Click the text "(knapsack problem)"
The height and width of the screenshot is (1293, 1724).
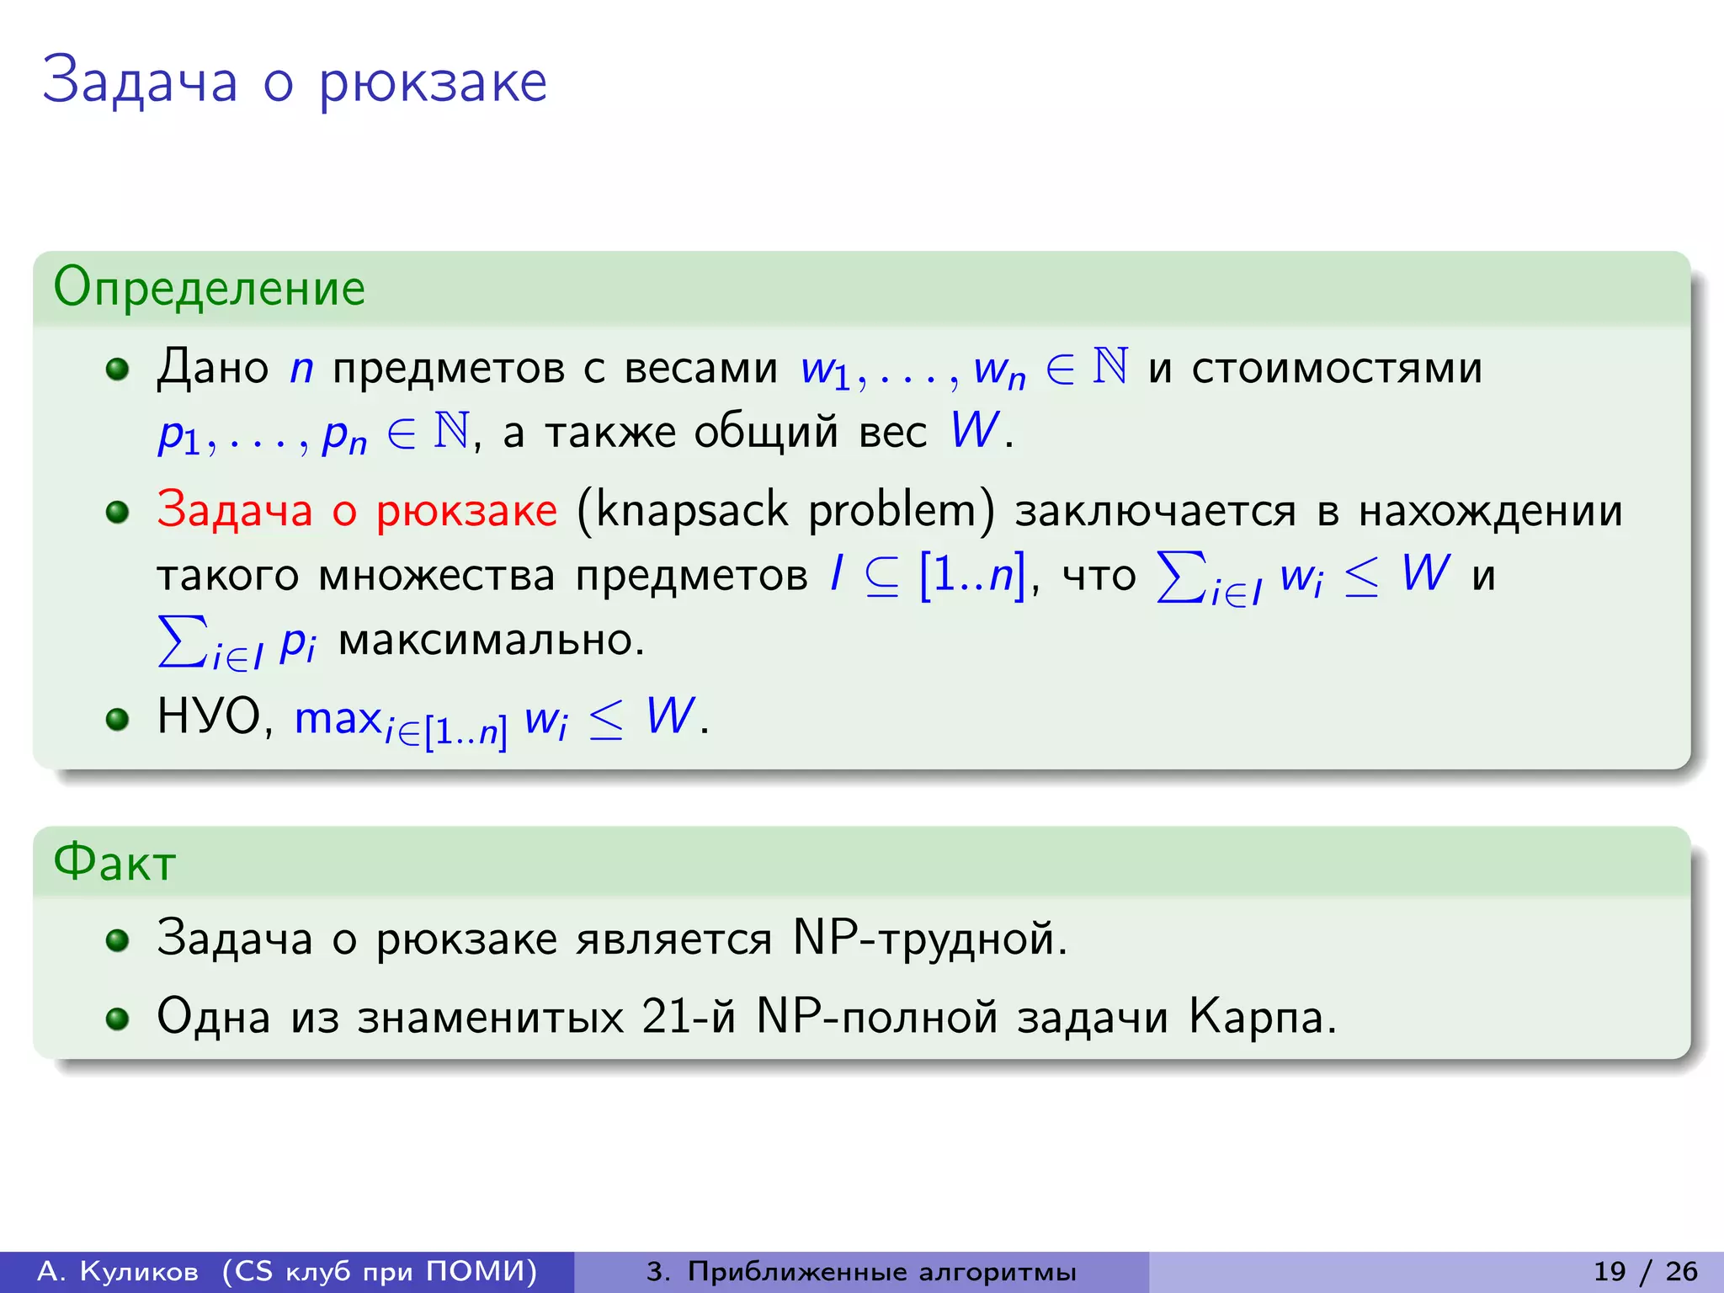click(x=785, y=511)
